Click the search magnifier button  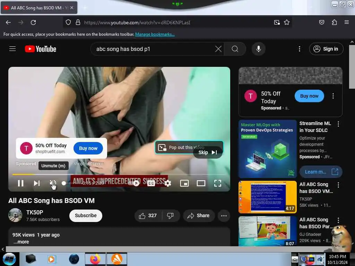235,49
